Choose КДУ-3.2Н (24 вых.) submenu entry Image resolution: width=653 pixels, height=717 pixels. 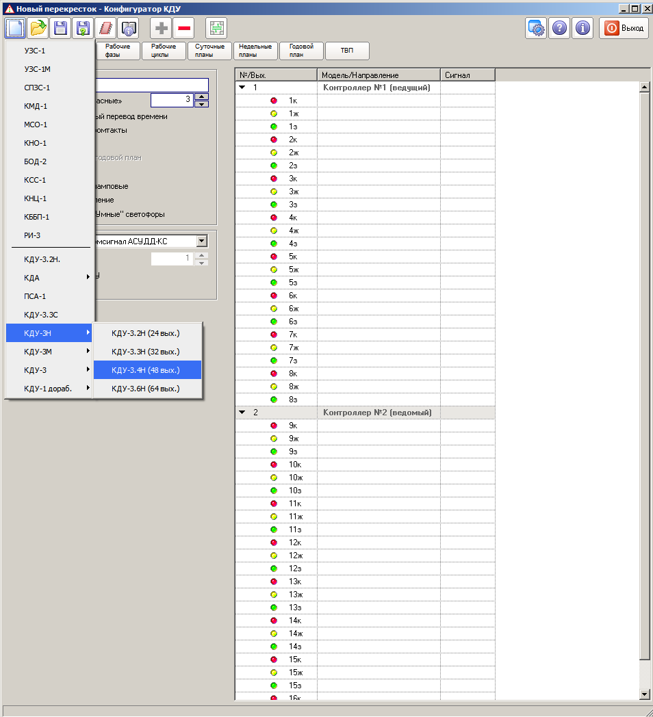(x=147, y=333)
